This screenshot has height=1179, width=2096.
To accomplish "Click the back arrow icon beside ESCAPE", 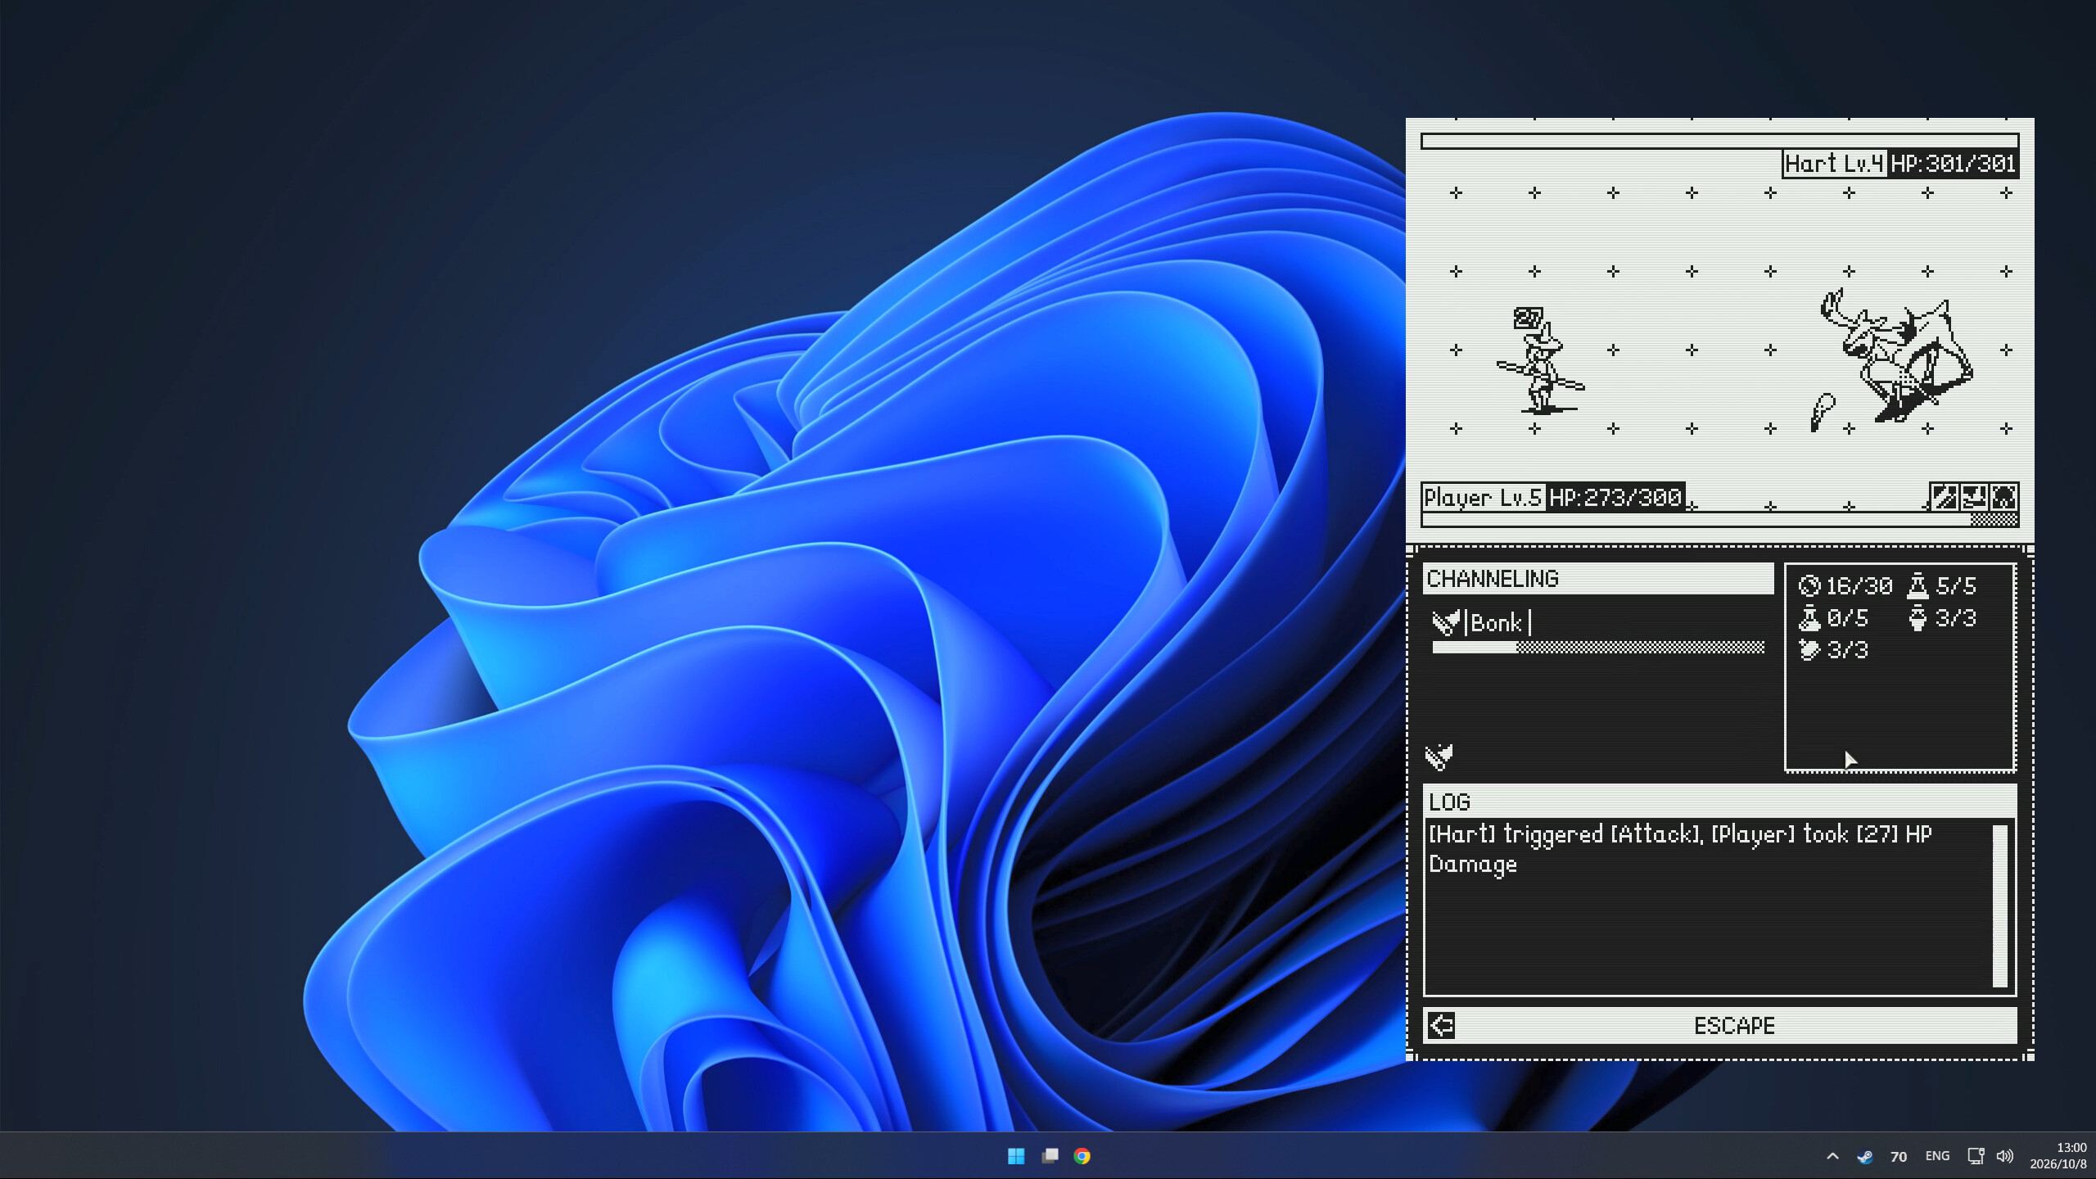I will pos(1442,1025).
